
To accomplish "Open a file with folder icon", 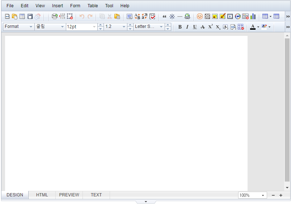I will tap(15, 17).
